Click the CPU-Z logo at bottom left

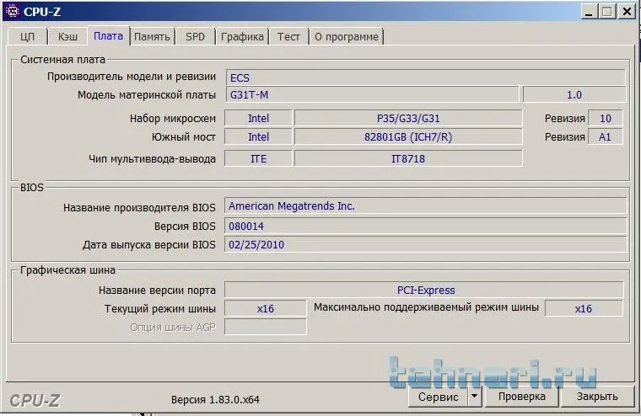tap(35, 401)
